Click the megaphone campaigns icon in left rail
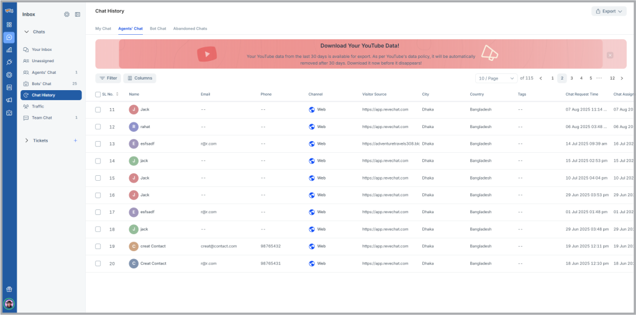636x315 pixels. 9,100
